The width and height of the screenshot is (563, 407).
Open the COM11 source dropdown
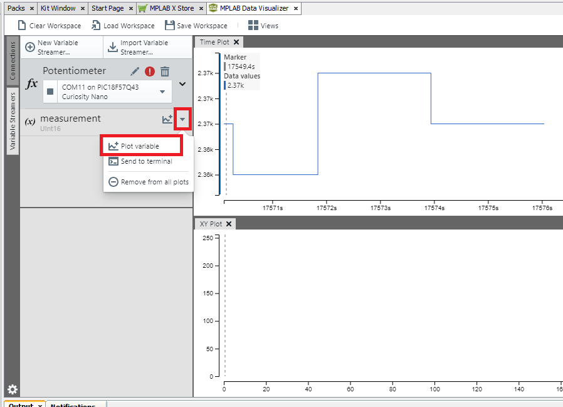pyautogui.click(x=162, y=92)
